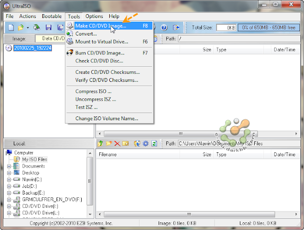Click the Total Size 0KB field
The image size is (304, 230).
226,27
